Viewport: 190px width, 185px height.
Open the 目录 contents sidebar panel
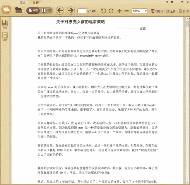tap(5, 37)
